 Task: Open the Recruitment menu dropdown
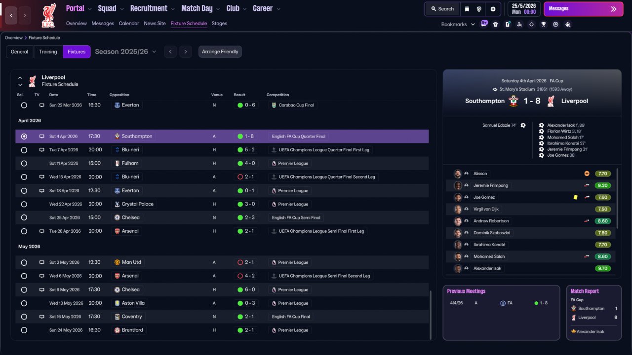pos(153,8)
